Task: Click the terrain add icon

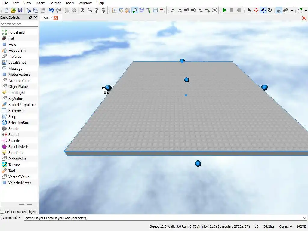Action: point(300,10)
